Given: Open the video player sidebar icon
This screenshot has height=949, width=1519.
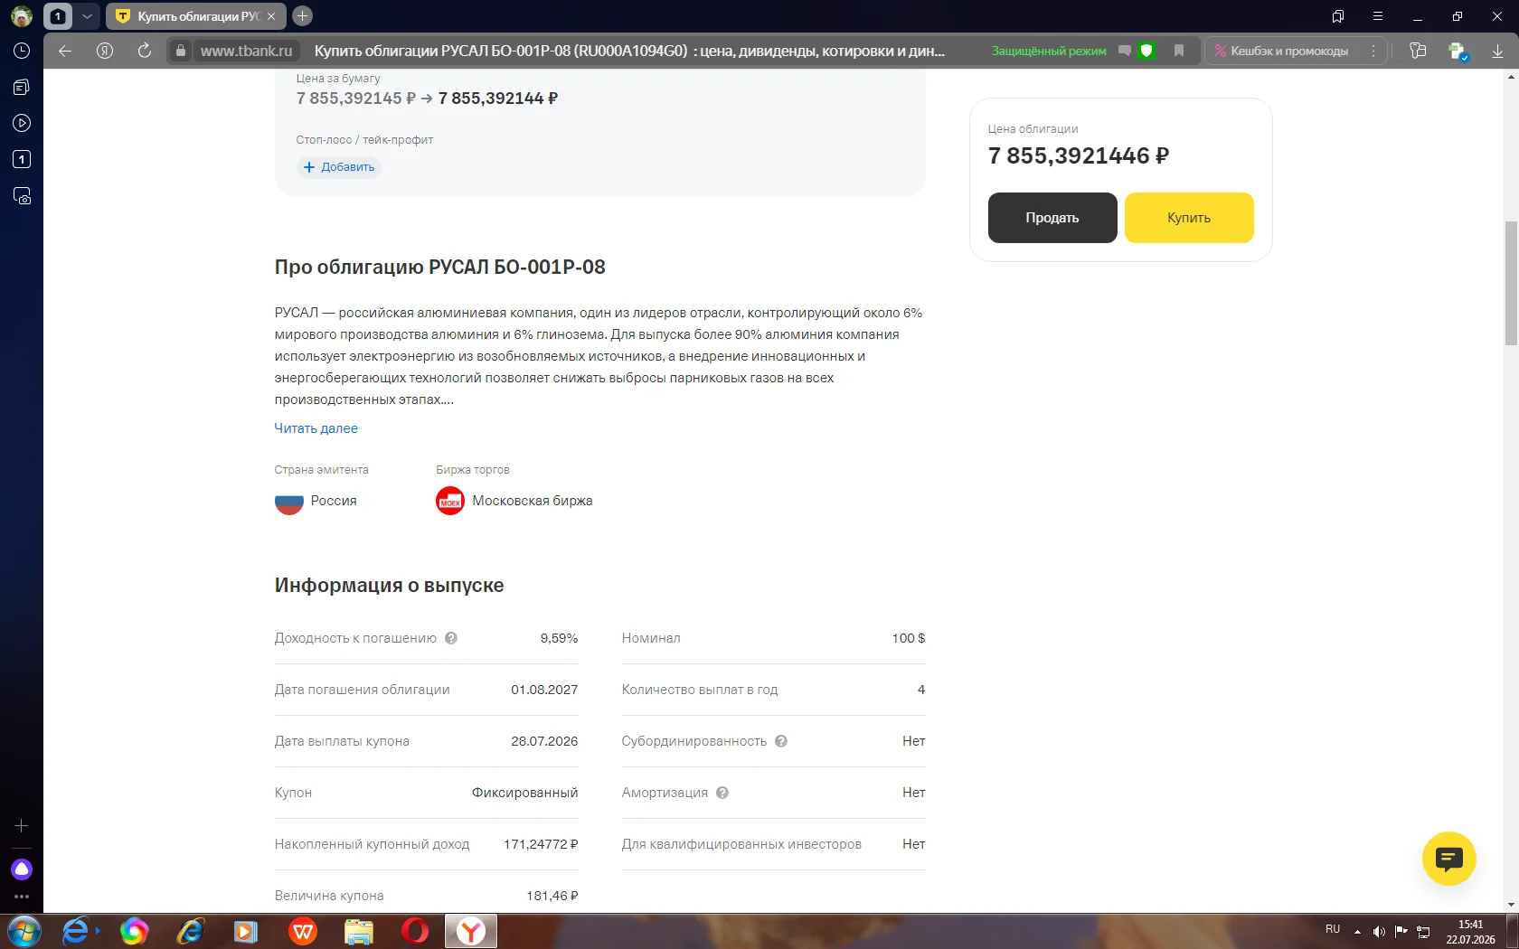Looking at the screenshot, I should click(x=22, y=123).
